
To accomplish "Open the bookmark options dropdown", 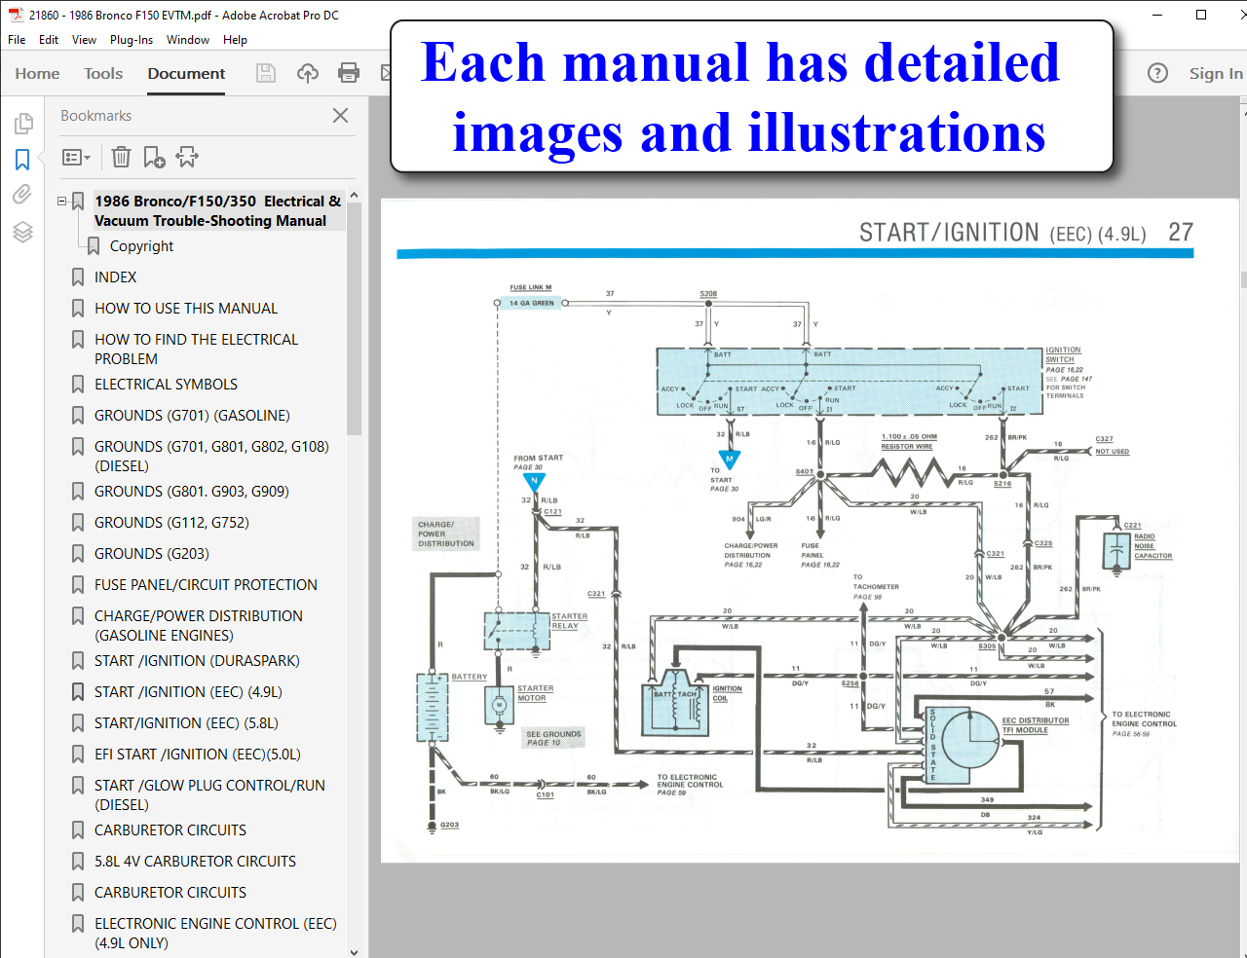I will pyautogui.click(x=76, y=157).
